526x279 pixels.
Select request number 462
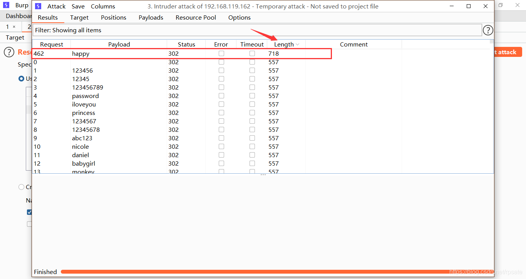click(39, 54)
